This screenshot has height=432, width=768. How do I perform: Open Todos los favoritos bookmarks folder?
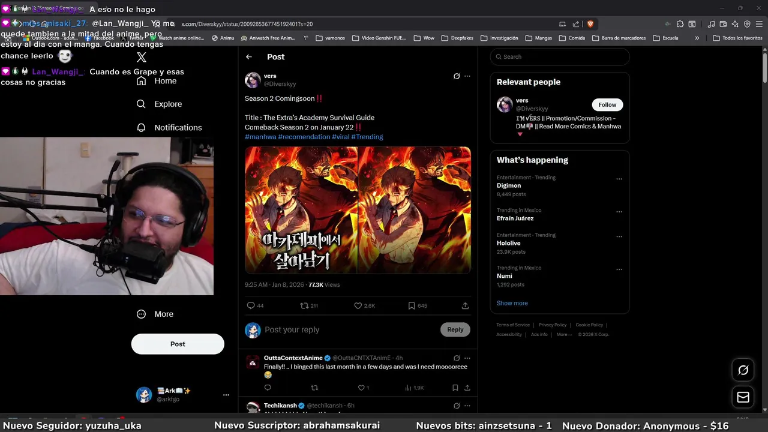pos(738,38)
